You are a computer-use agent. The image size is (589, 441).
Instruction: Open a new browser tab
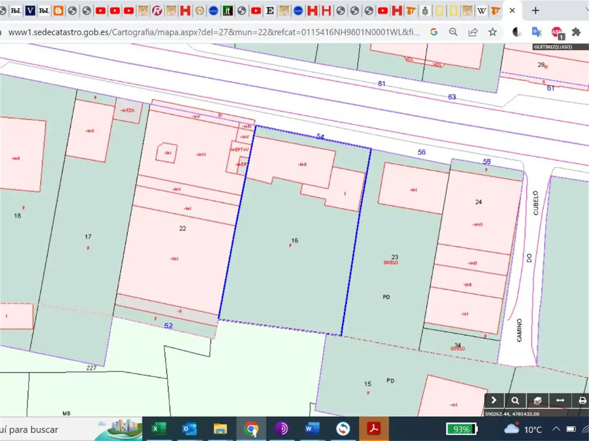pos(535,11)
